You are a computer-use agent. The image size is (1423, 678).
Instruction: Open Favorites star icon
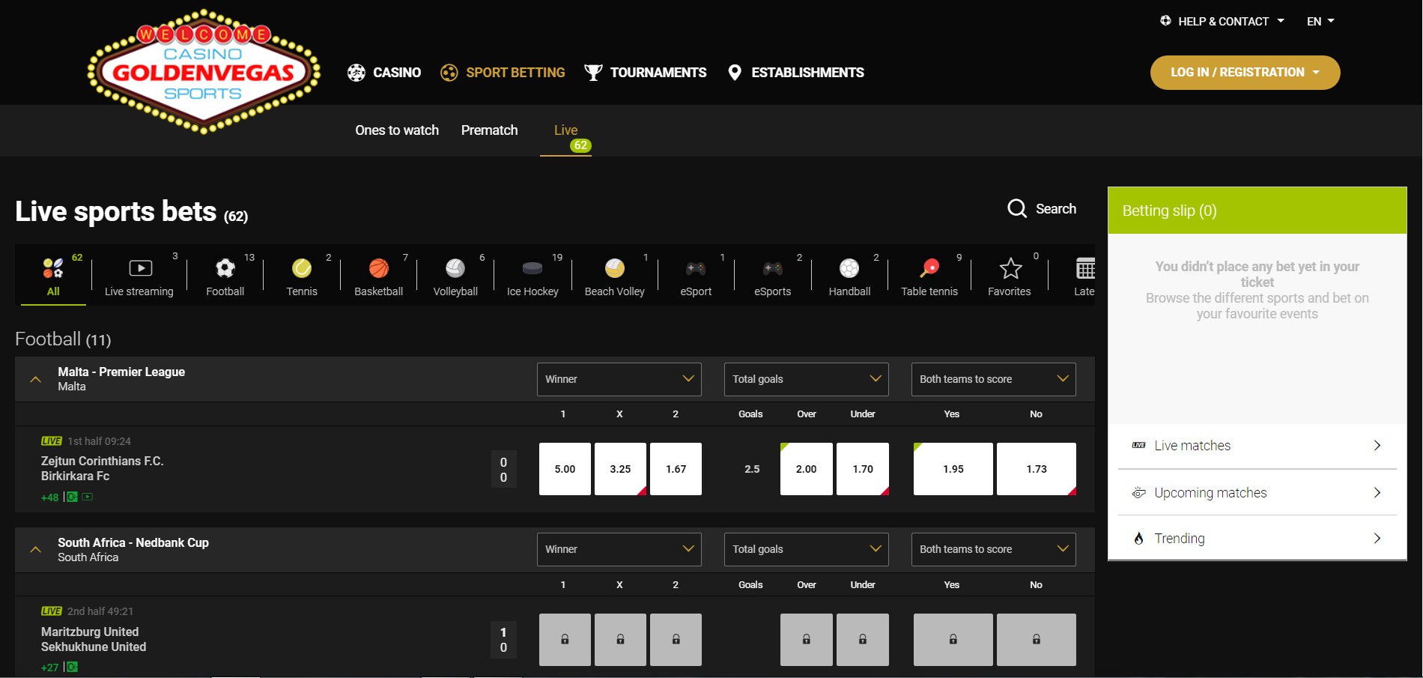(x=1010, y=267)
